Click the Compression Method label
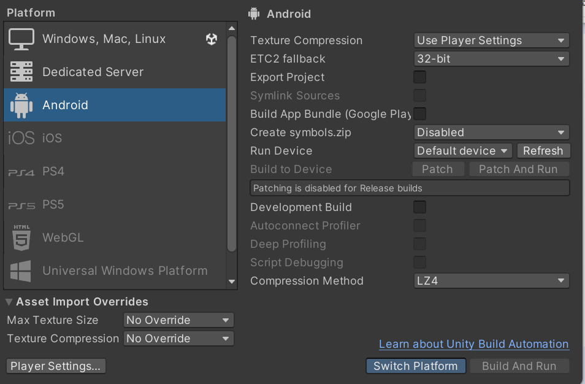The height and width of the screenshot is (384, 585). (x=307, y=280)
